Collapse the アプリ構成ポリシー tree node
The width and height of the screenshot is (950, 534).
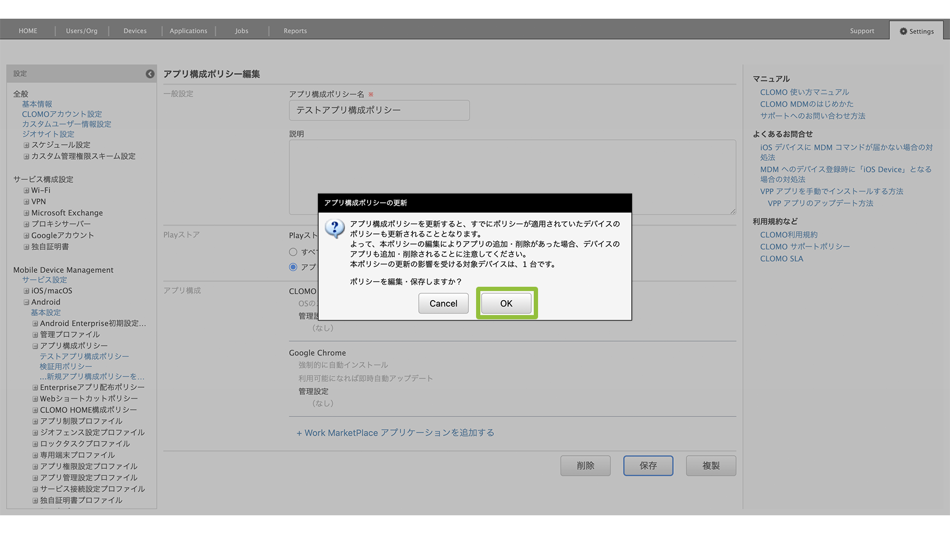[x=35, y=346]
